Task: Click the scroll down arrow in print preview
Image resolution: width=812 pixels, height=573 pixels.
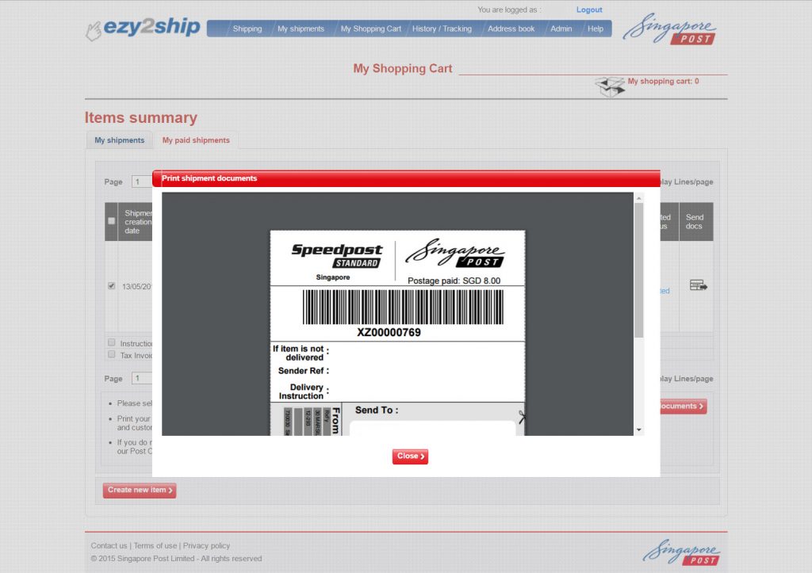Action: click(639, 430)
